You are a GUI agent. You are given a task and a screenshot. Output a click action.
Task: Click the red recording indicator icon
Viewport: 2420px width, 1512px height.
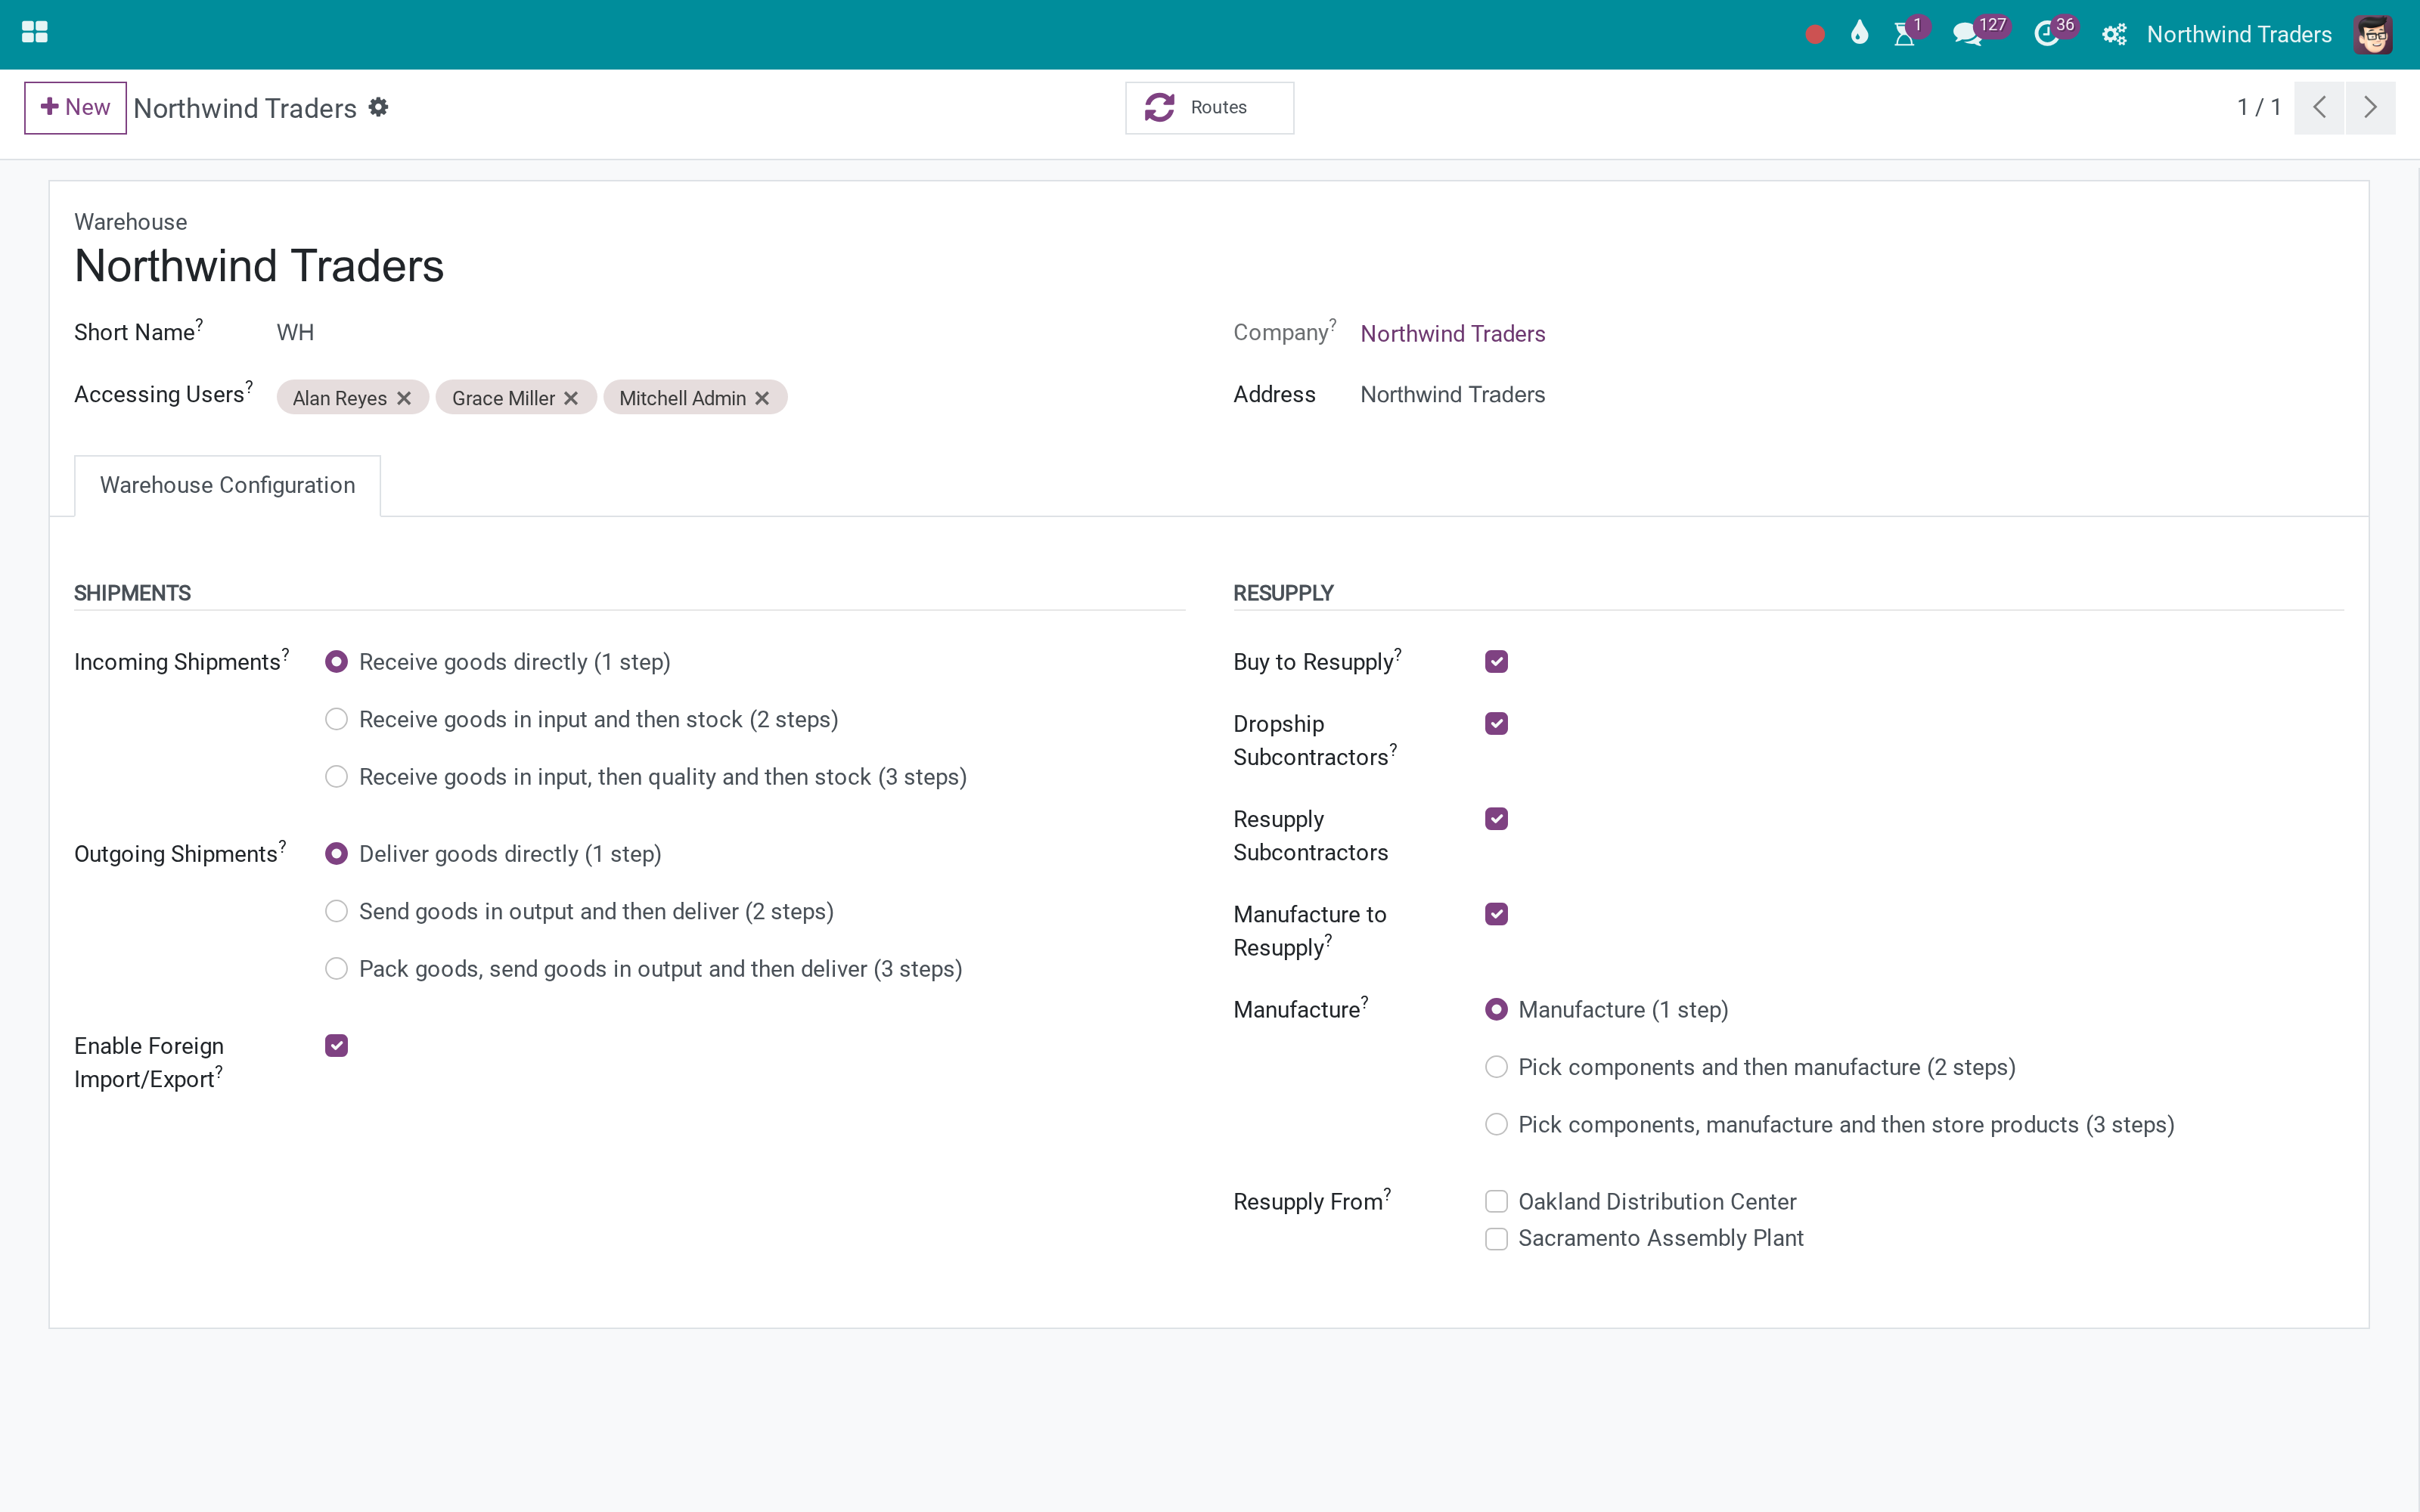click(1815, 35)
